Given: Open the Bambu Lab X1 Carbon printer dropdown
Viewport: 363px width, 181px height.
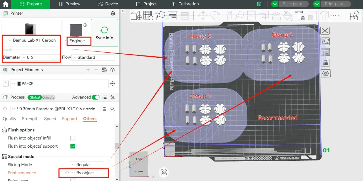Looking at the screenshot, I should 32,40.
